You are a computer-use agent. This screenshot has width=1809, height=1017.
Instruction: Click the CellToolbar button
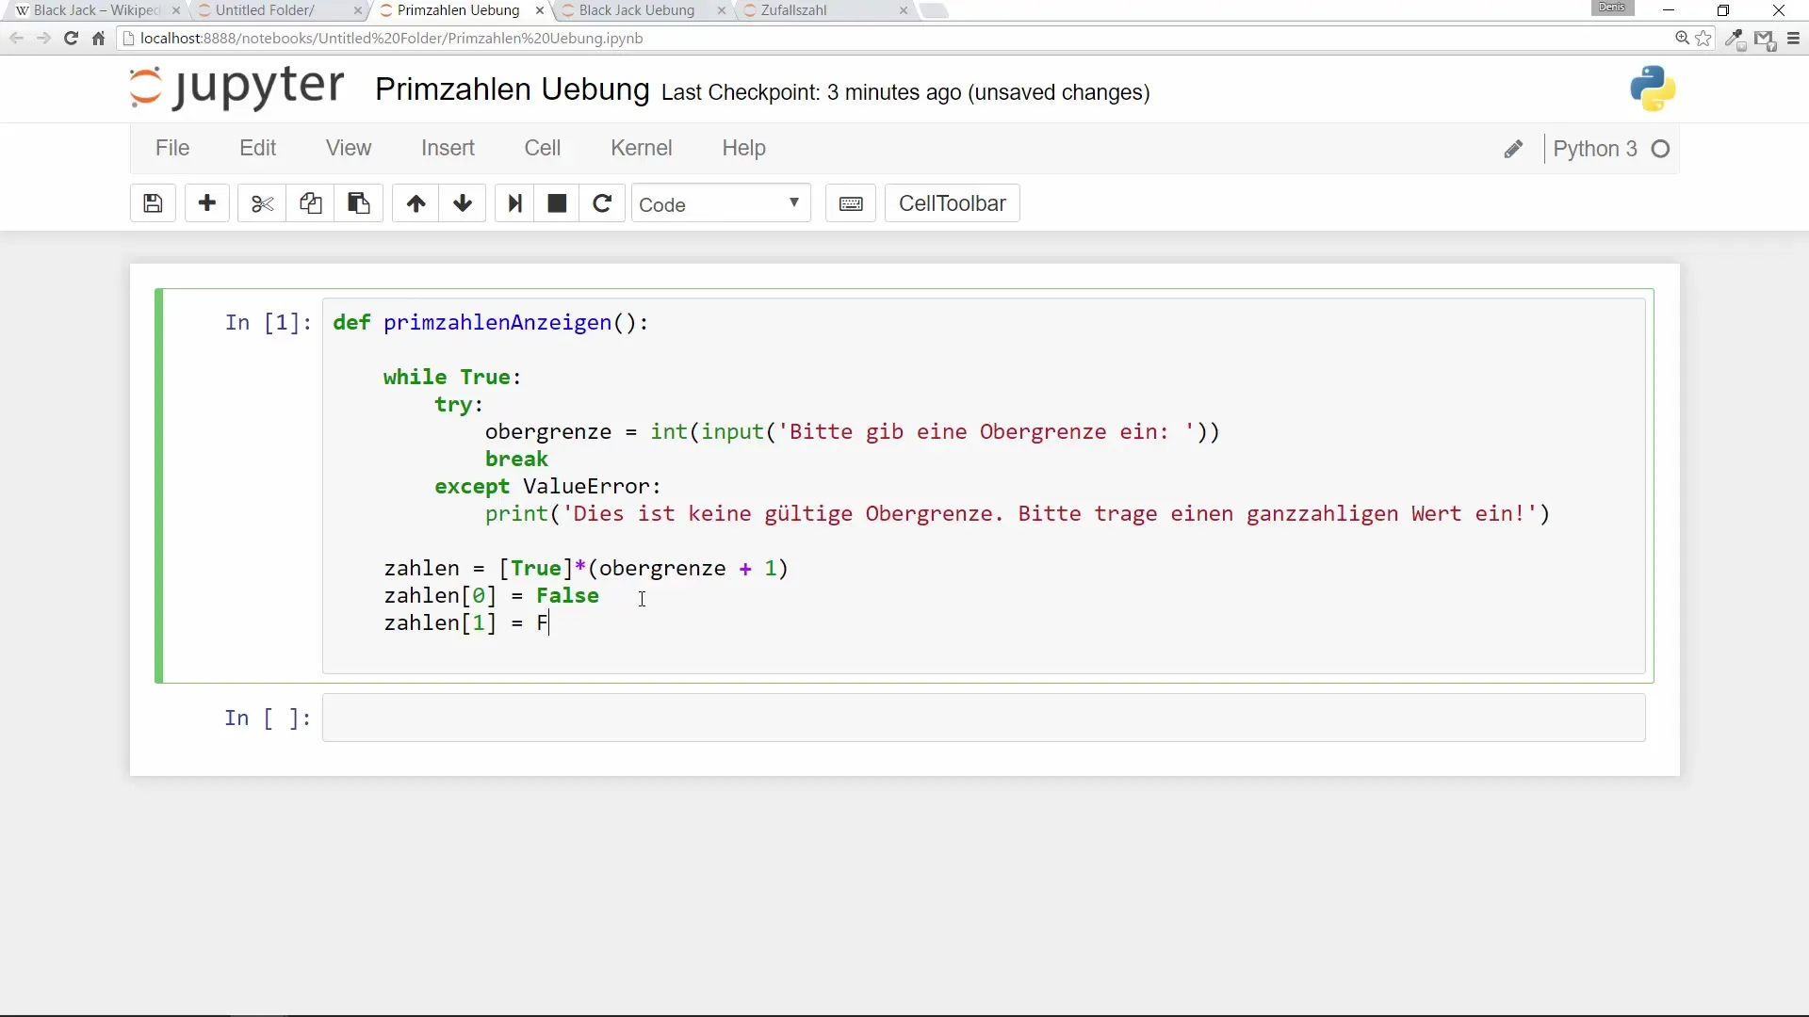tap(952, 203)
